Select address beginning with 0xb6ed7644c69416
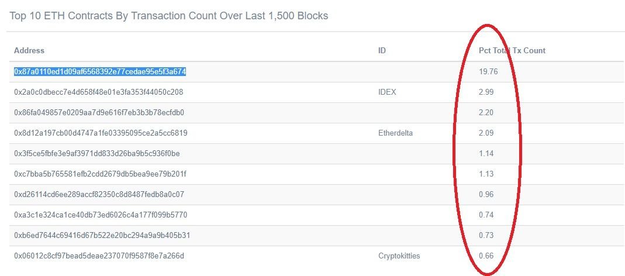This screenshot has width=625, height=276. point(102,235)
